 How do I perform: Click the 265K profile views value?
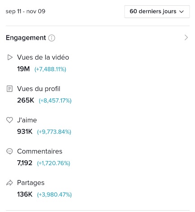point(26,100)
